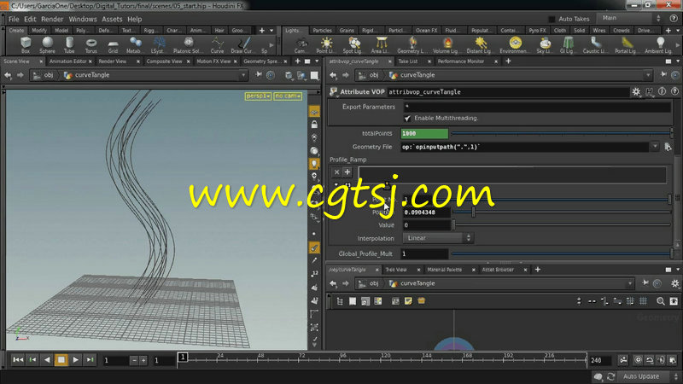Select the Curve shelf tool
Screen dimensions: 683x384
click(217, 44)
